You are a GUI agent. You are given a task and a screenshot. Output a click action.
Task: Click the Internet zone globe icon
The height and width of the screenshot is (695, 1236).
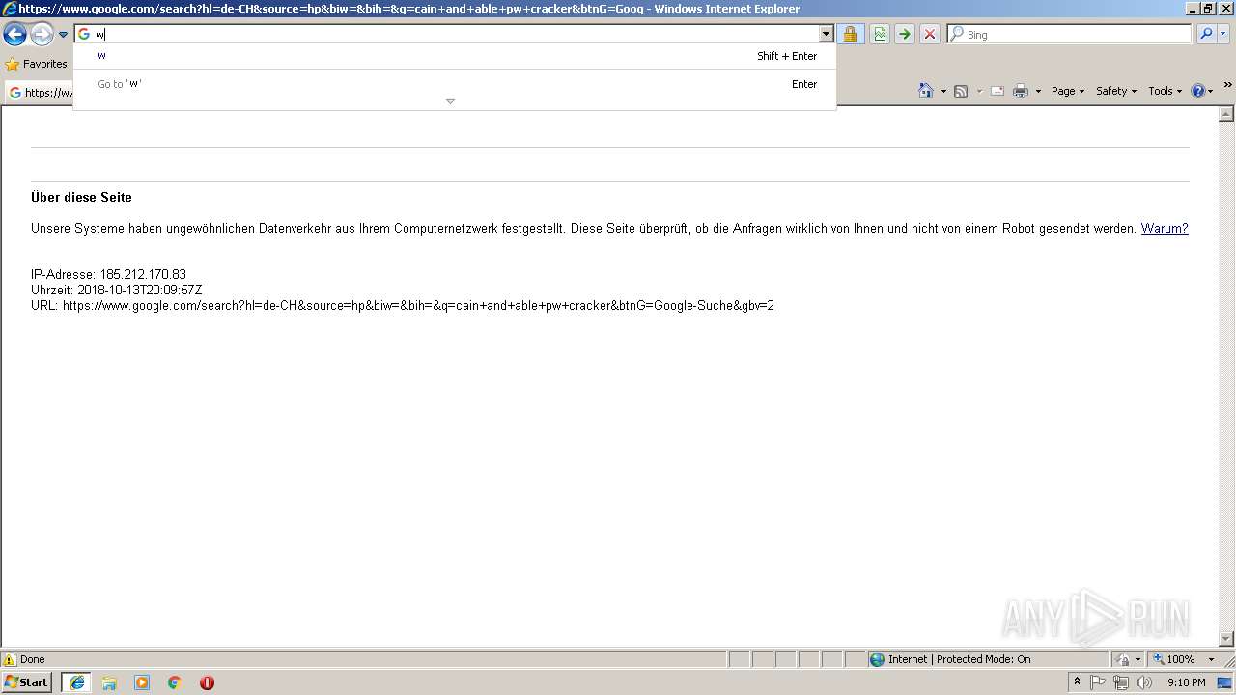tap(877, 659)
